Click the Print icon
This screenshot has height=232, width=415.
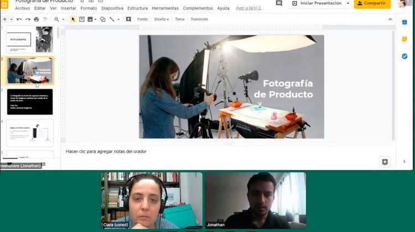[x=37, y=19]
